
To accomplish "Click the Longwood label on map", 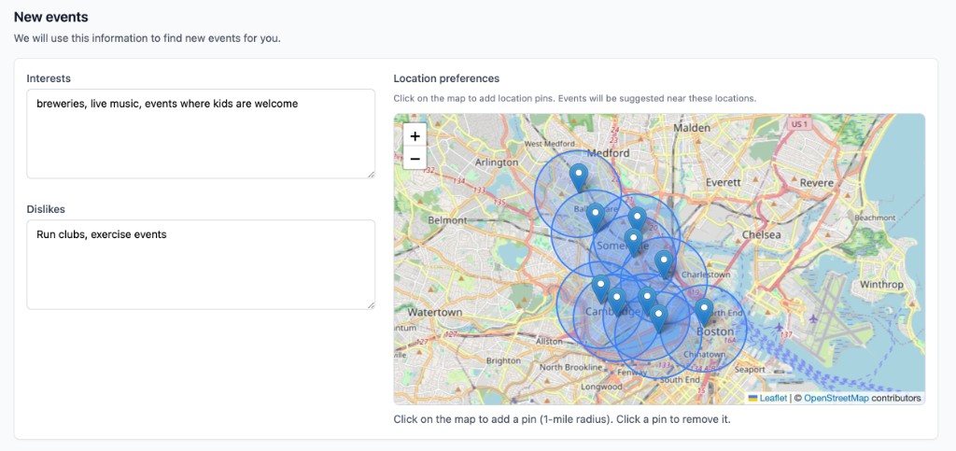I will [x=601, y=387].
